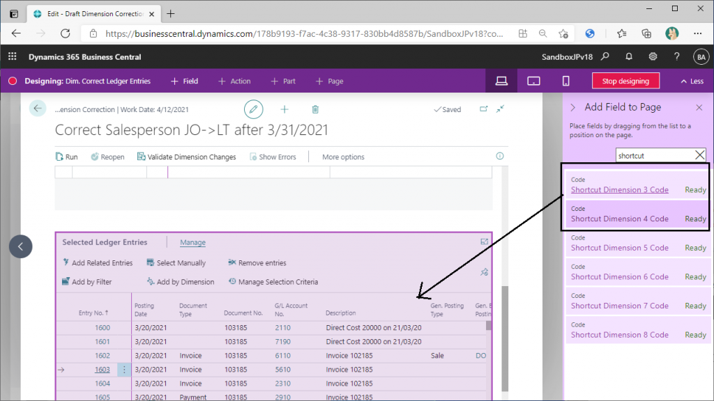The height and width of the screenshot is (401, 714).
Task: Click the search magnifier in Business Central header
Action: [x=605, y=56]
